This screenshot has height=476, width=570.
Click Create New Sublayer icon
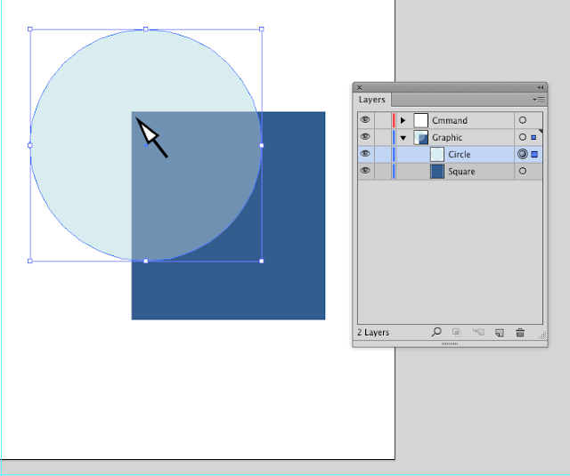(478, 332)
